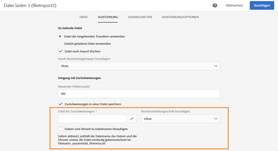Select 'Zuletzt geladene Datei verwenden' radio option

pyautogui.click(x=60, y=43)
